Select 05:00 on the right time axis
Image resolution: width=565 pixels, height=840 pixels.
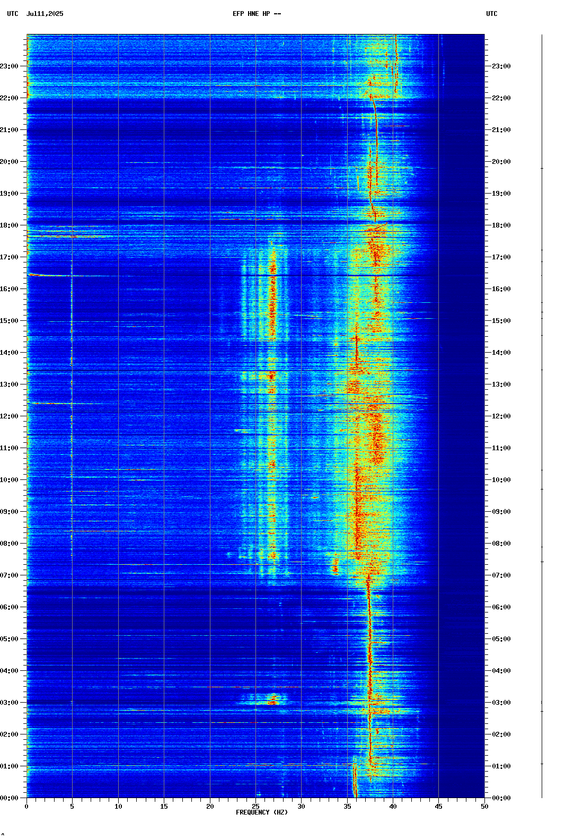pos(501,639)
